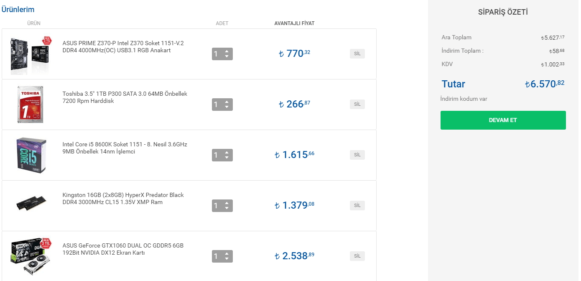Image resolution: width=581 pixels, height=281 pixels.
Task: Increase quantity of Intel Core i5 8600K
Action: pos(227,153)
